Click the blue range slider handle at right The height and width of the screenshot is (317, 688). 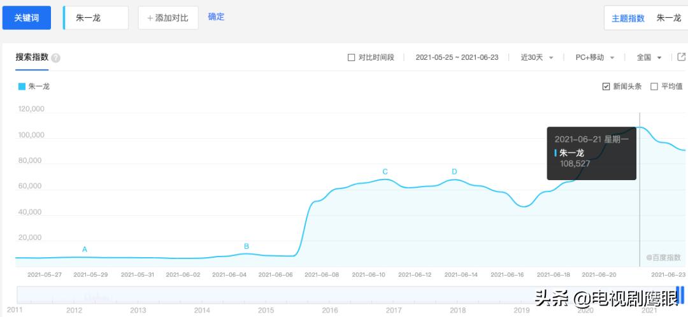pyautogui.click(x=680, y=295)
